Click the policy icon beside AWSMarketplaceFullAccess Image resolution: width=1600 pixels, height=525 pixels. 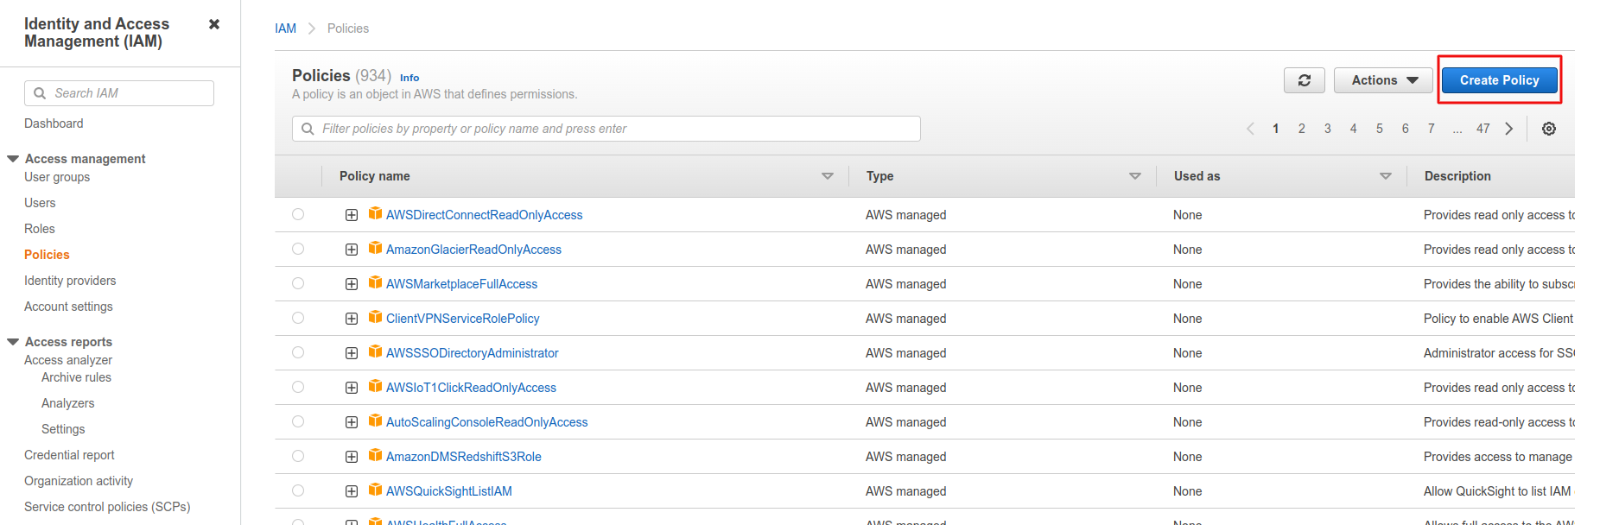tap(375, 282)
